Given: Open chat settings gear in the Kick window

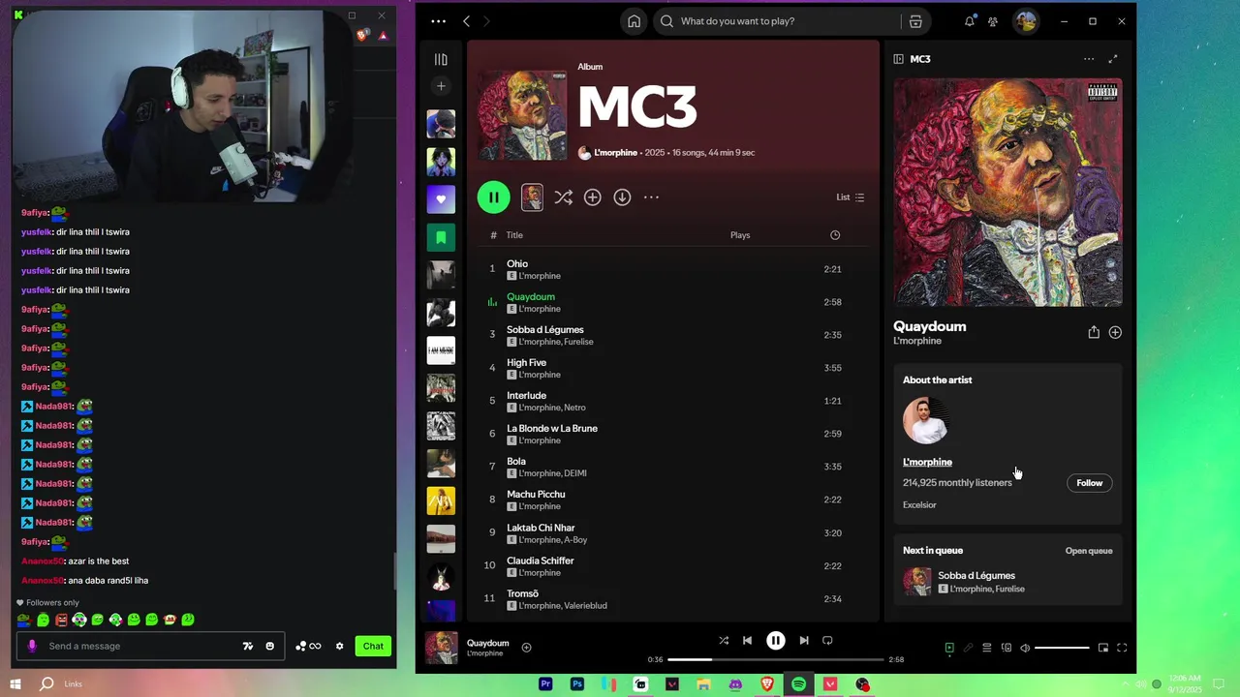Looking at the screenshot, I should tap(339, 646).
